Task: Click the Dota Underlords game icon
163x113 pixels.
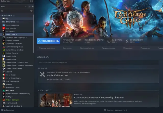Action: pos(4,103)
